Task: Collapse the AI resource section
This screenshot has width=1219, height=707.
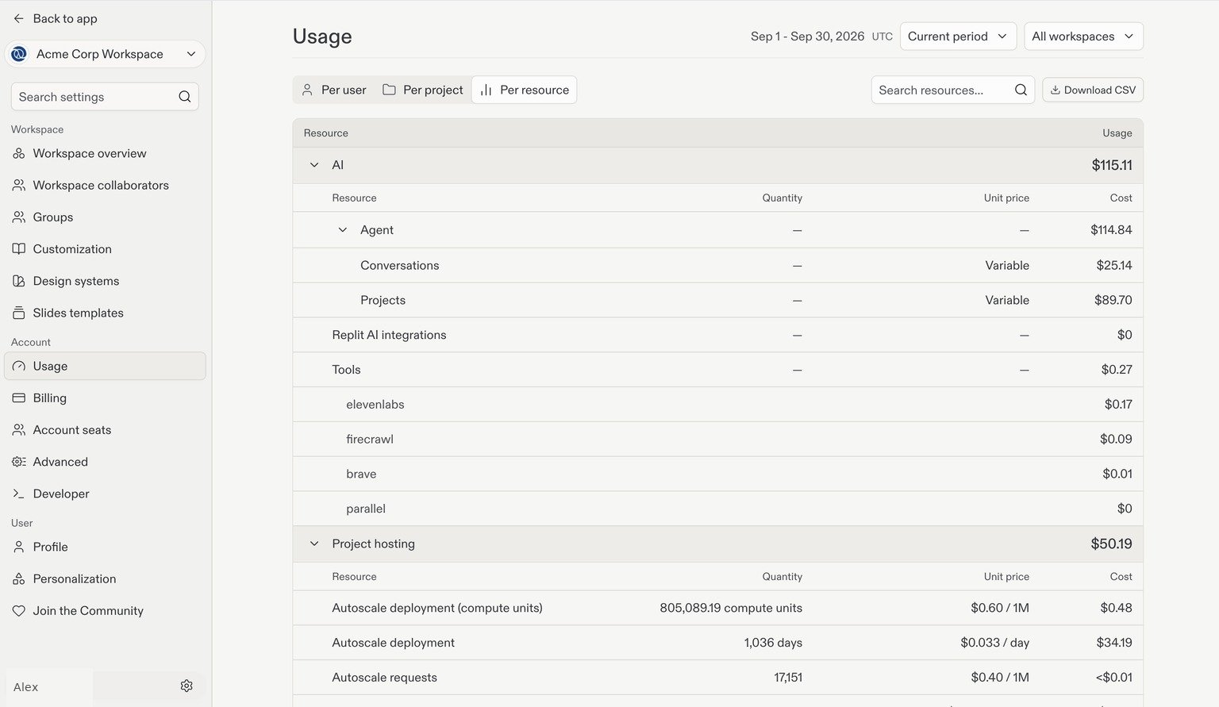Action: [314, 165]
